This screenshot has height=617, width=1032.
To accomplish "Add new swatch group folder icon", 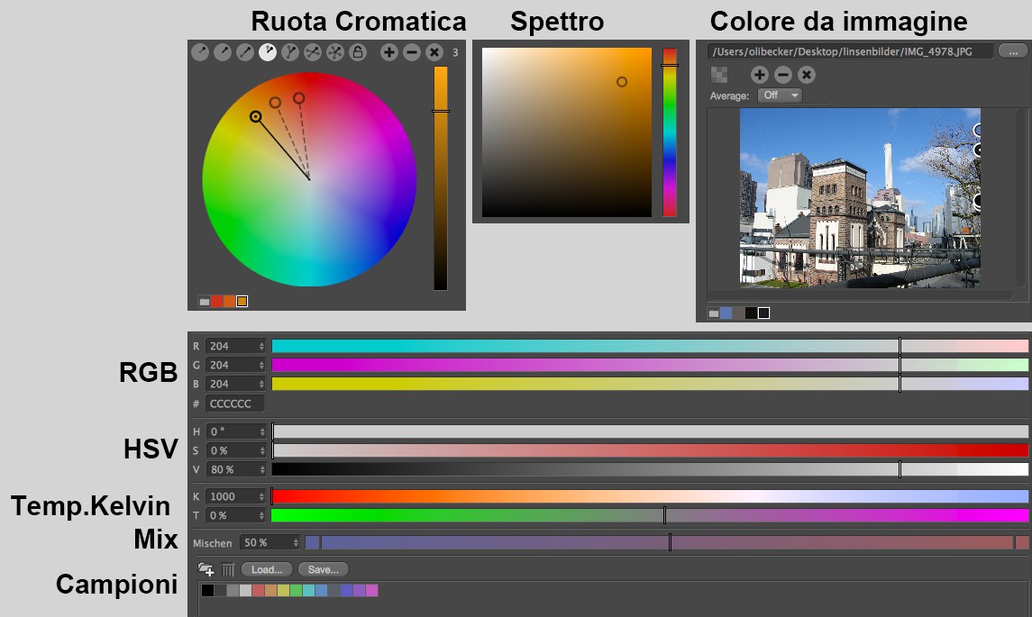I will (206, 569).
